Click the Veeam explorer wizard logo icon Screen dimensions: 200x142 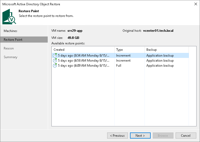pos(9,16)
